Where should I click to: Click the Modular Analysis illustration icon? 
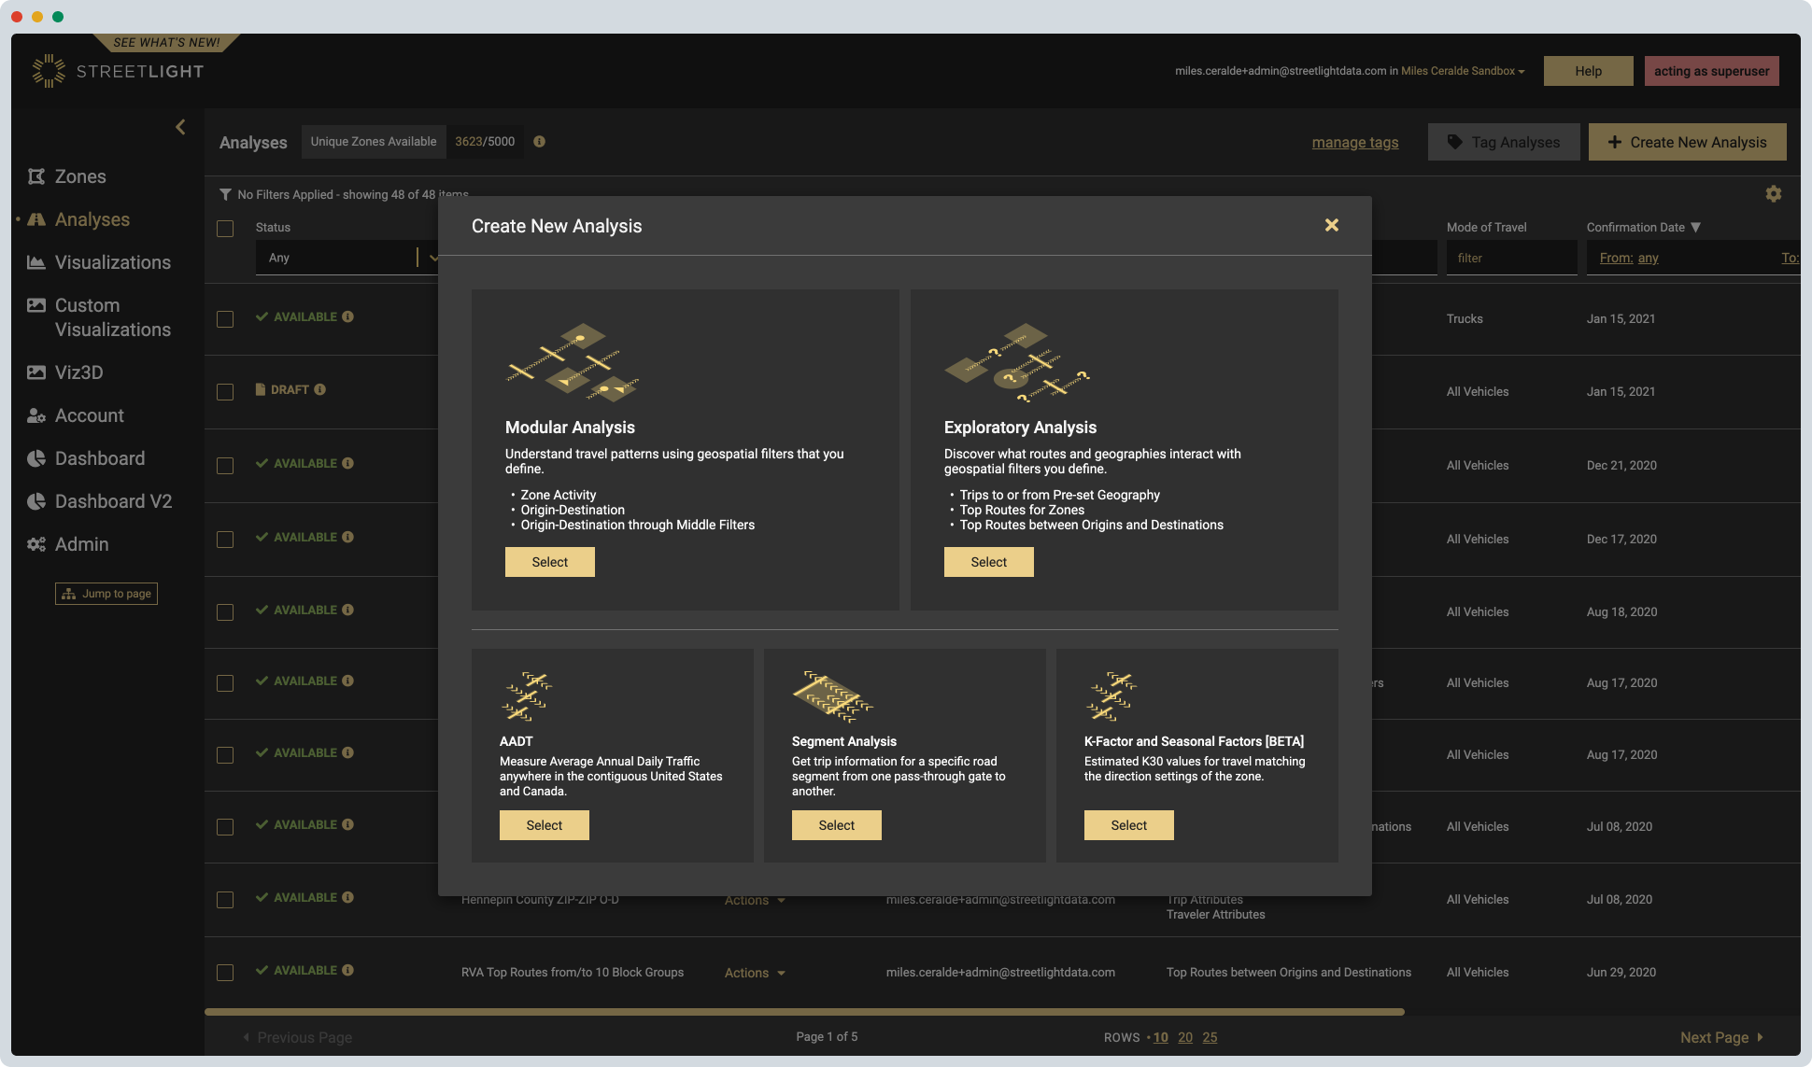click(x=573, y=362)
